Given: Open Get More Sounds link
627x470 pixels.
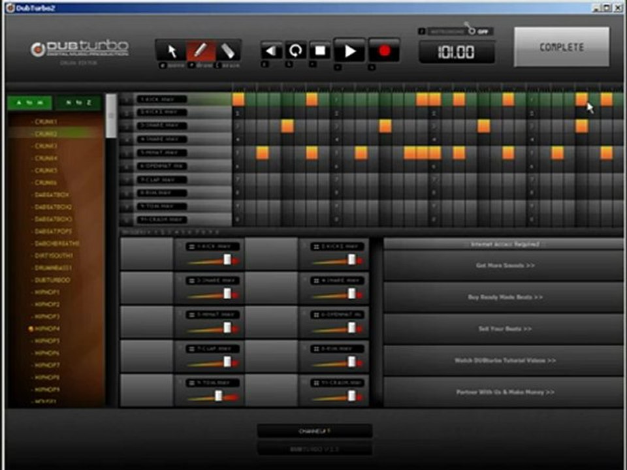Looking at the screenshot, I should click(x=505, y=266).
